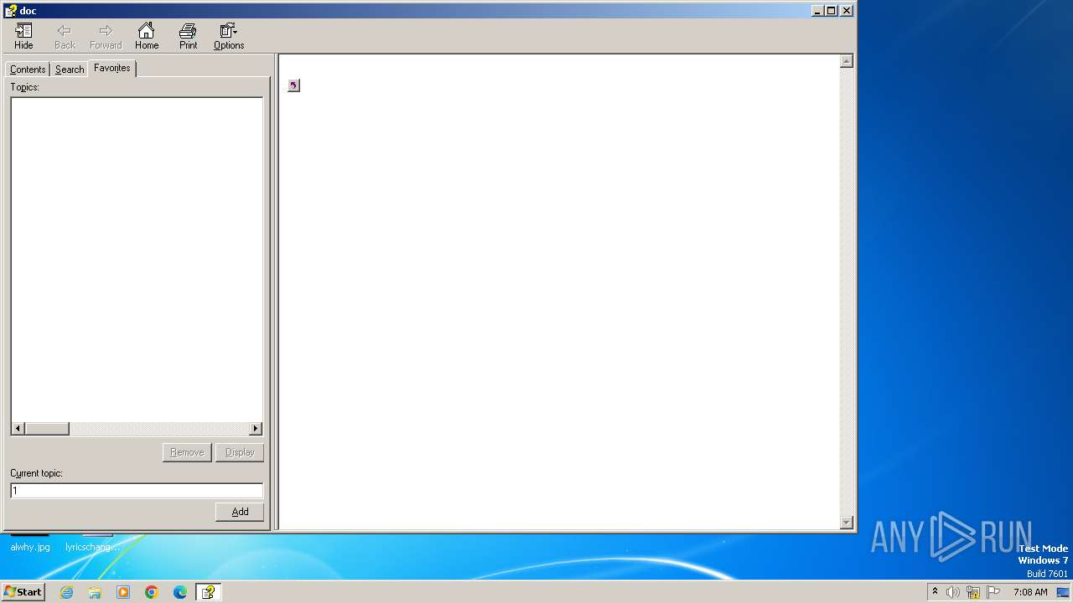The image size is (1073, 603).
Task: Click the small shortcut icon in content pane
Action: click(293, 85)
